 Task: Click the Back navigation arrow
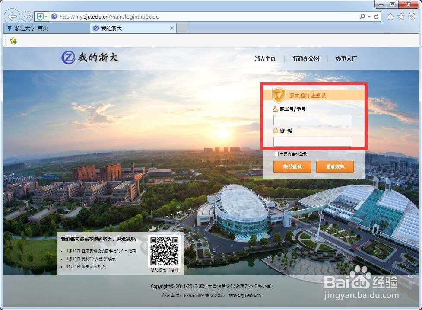tap(12, 16)
